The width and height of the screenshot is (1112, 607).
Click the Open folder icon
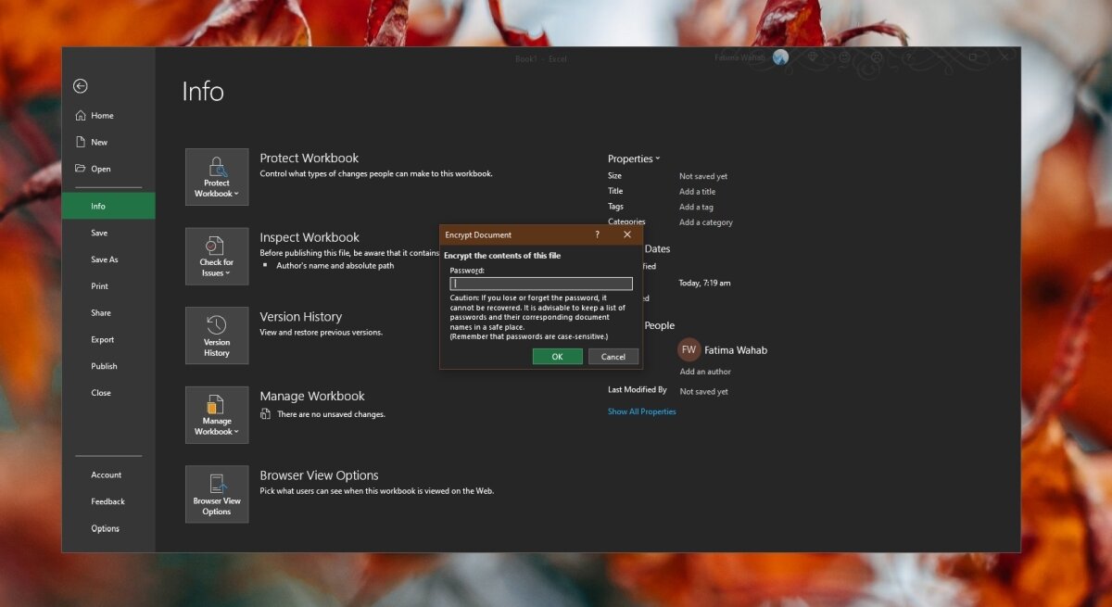point(81,169)
